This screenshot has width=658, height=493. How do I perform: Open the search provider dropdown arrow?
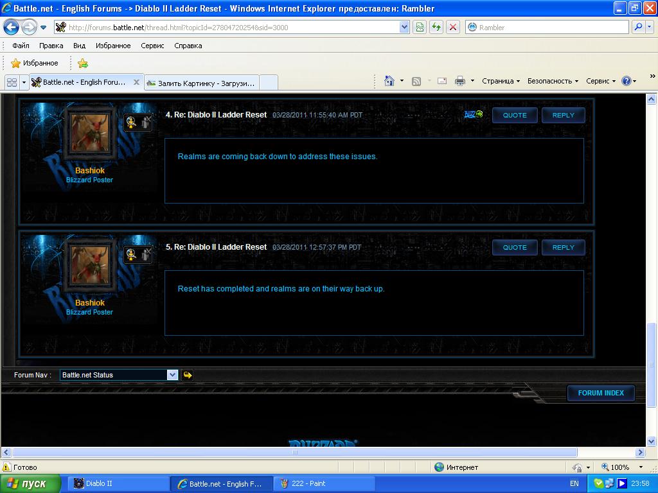[x=649, y=28]
